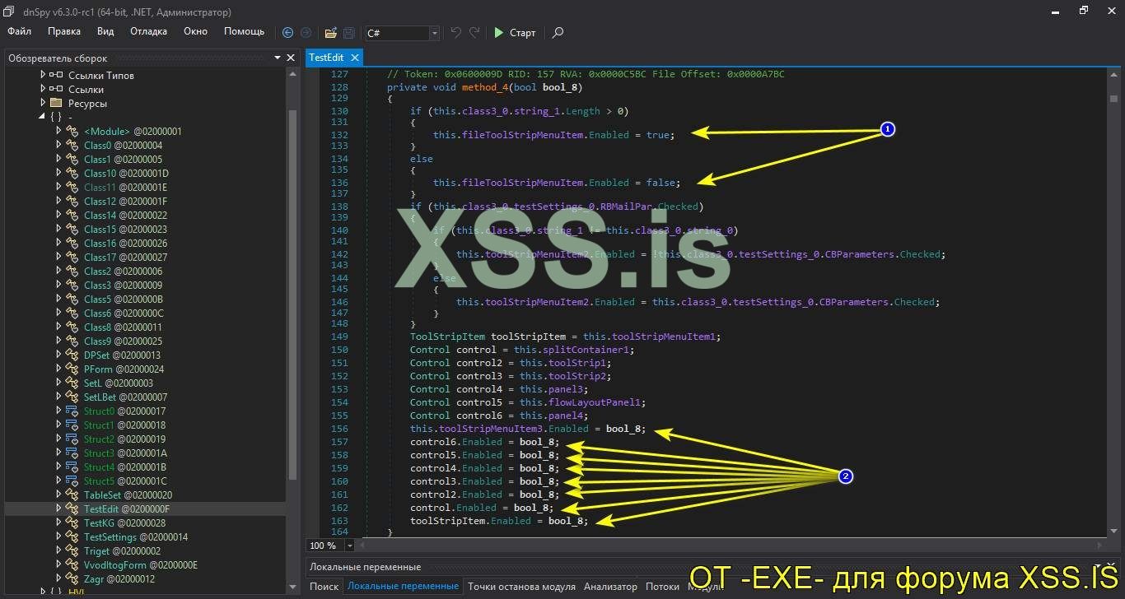Open search with the magnifier icon
This screenshot has height=599, width=1125.
click(x=558, y=33)
